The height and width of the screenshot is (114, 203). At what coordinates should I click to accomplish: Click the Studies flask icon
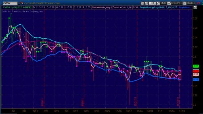point(184,3)
